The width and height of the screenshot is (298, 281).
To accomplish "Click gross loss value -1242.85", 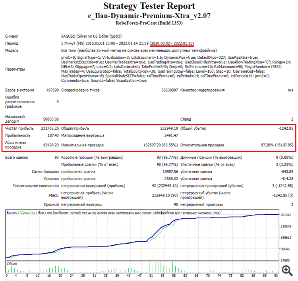I will (x=286, y=128).
